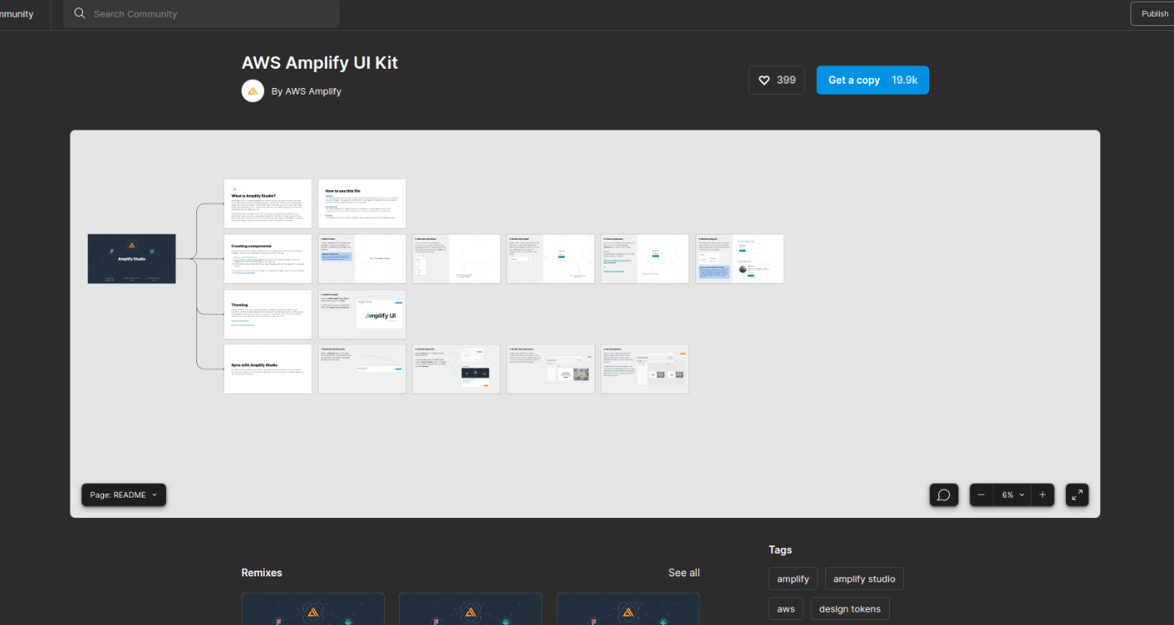The width and height of the screenshot is (1174, 625).
Task: Open the Page: README dropdown
Action: coord(123,495)
